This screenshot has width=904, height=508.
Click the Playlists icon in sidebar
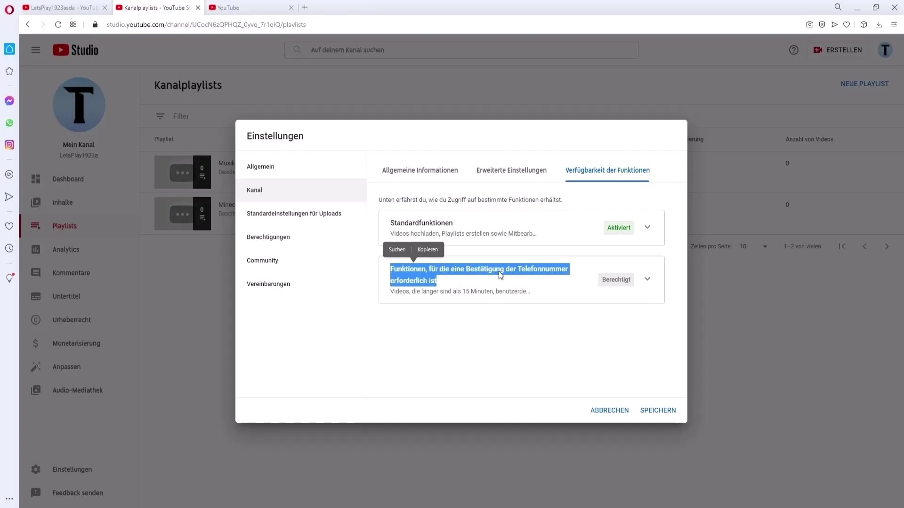pyautogui.click(x=35, y=225)
